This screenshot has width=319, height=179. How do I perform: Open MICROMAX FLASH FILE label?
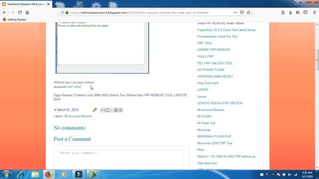(x=214, y=136)
